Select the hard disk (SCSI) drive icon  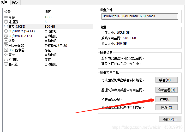(6, 26)
